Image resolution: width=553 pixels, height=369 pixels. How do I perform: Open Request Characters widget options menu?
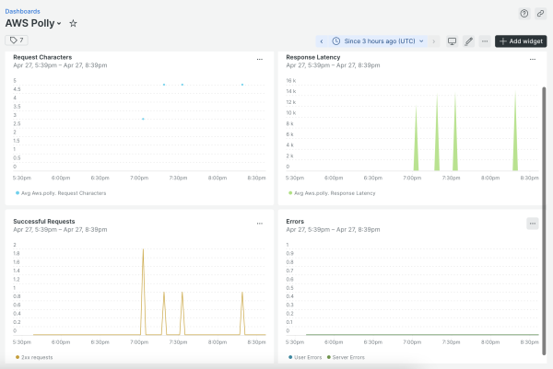[x=260, y=59]
